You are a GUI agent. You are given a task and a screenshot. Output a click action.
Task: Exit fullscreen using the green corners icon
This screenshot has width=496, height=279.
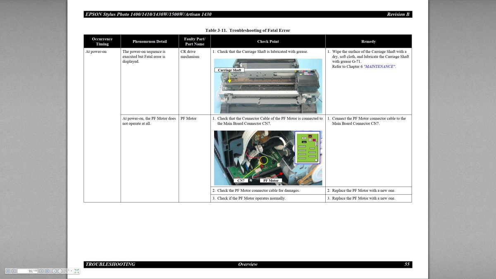coord(77,271)
